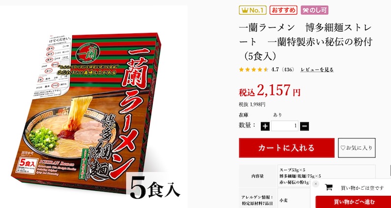The width and height of the screenshot is (391, 208).
Task: Open the Ichiran ramen box product image
Action: 86,112
